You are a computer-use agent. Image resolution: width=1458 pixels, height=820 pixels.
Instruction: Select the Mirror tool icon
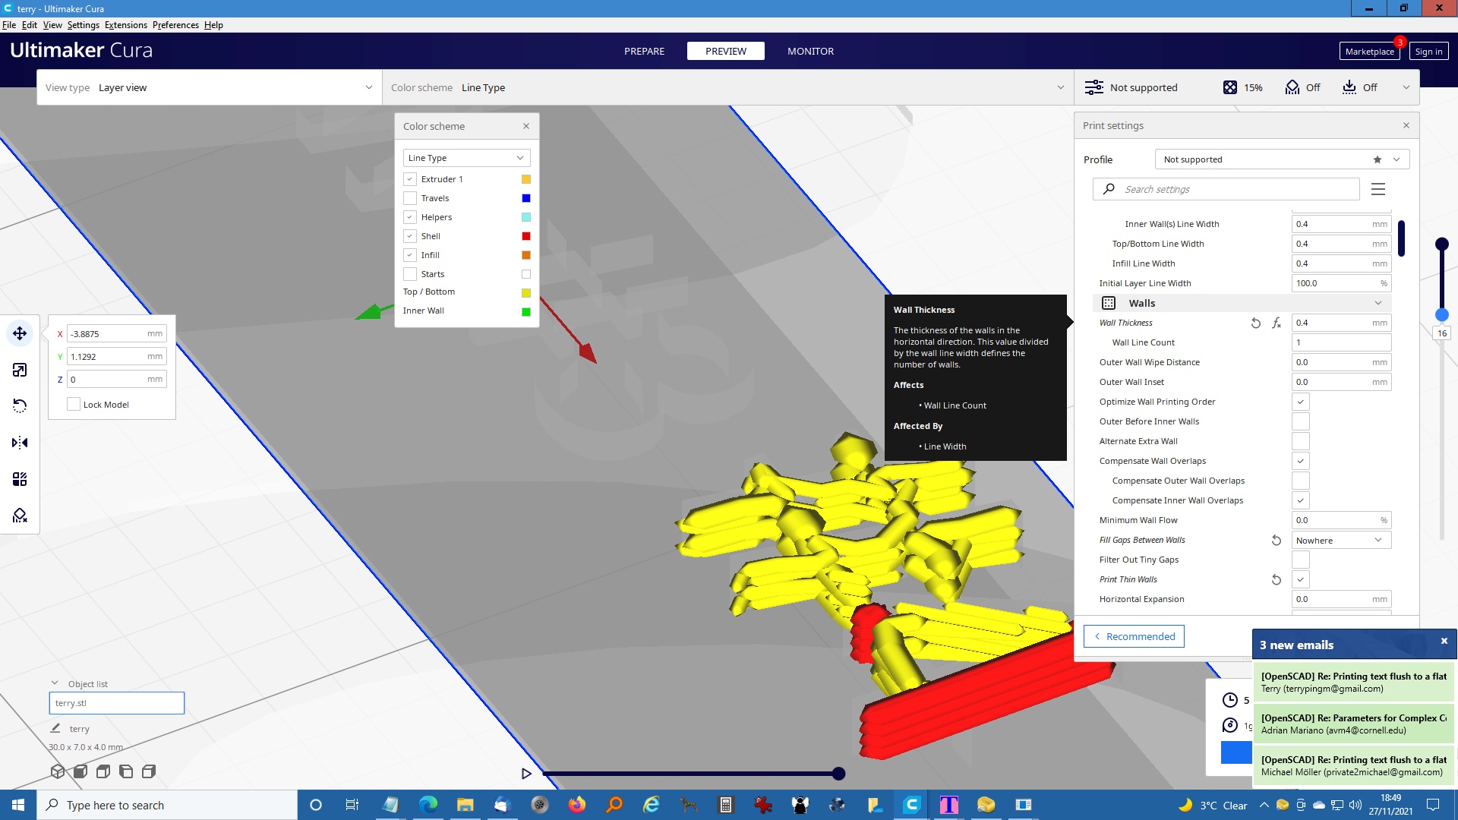(x=20, y=443)
